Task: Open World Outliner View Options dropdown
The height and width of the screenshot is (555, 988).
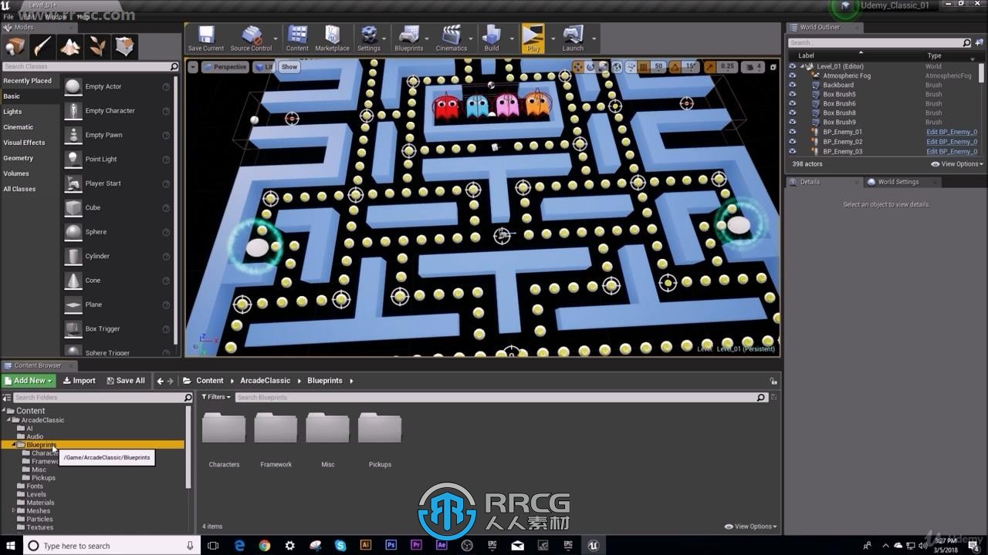Action: tap(956, 164)
